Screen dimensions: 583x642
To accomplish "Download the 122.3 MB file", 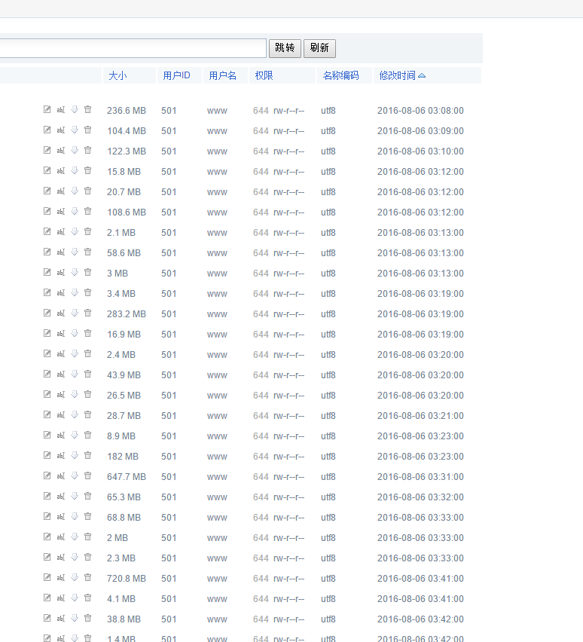I will (x=75, y=151).
